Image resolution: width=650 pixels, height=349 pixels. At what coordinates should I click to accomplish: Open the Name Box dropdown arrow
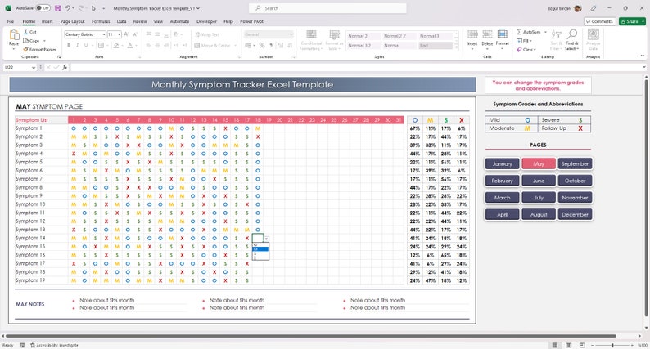34,67
